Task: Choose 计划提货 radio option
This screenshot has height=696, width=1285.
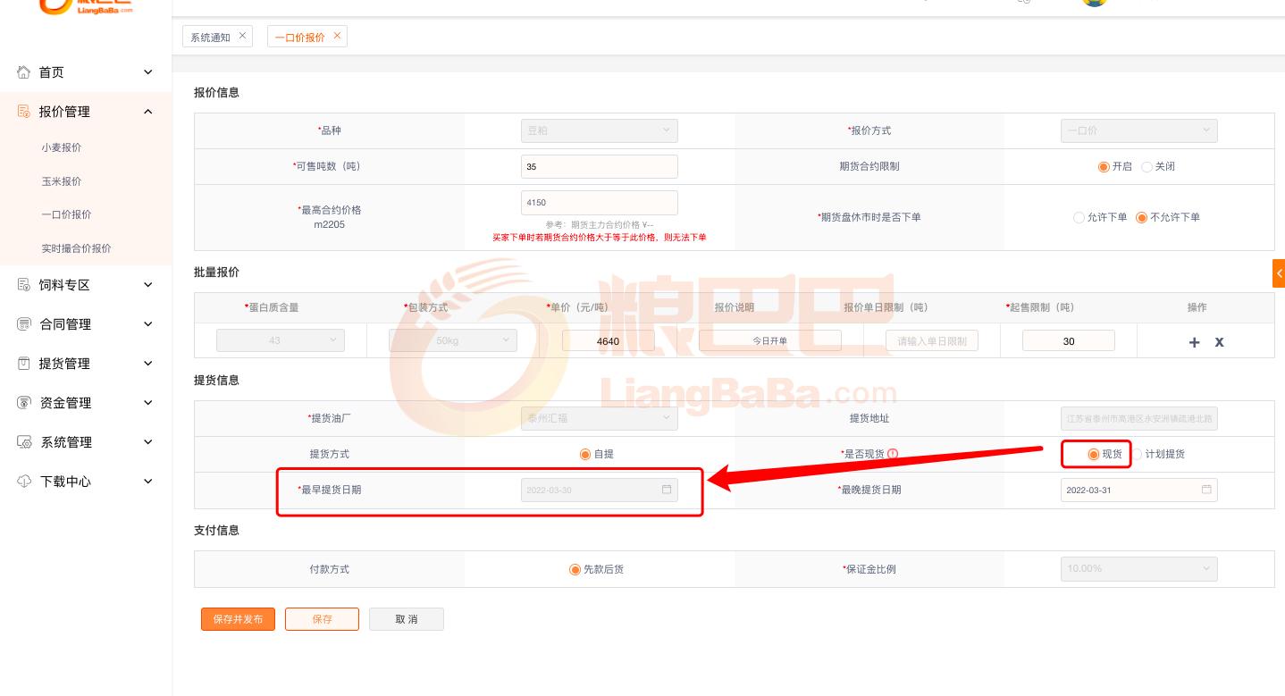Action: 1138,454
